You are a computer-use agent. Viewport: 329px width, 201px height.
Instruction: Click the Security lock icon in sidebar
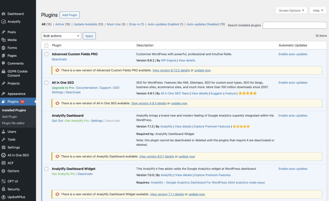tap(3, 189)
